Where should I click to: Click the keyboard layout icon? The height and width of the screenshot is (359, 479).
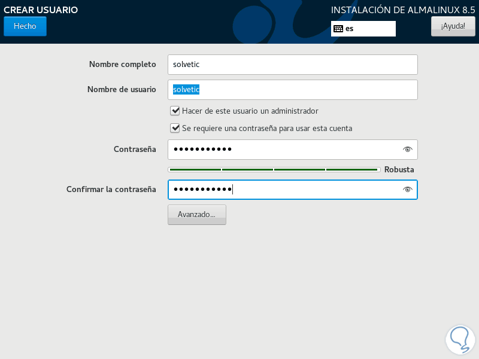pyautogui.click(x=338, y=29)
